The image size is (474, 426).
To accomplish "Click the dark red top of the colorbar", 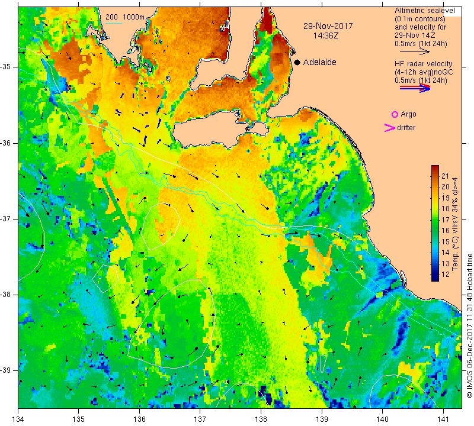I will 435,167.
